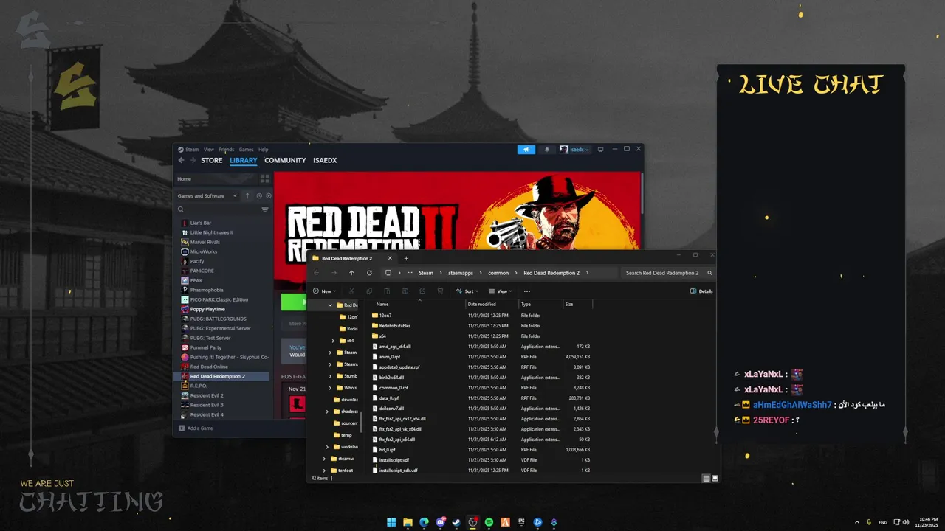
Task: Select Phasmophobia in Steam game list
Action: [206, 290]
